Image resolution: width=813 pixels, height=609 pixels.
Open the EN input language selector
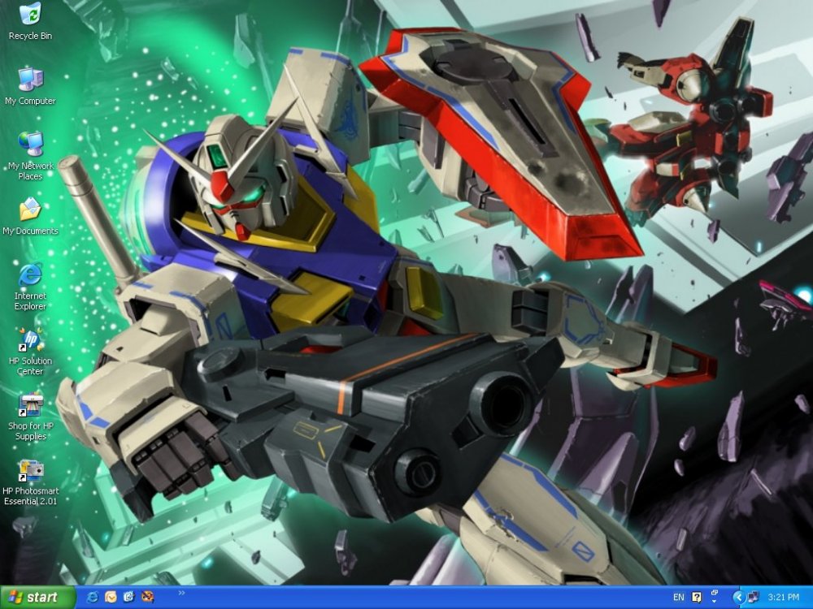[x=678, y=598]
